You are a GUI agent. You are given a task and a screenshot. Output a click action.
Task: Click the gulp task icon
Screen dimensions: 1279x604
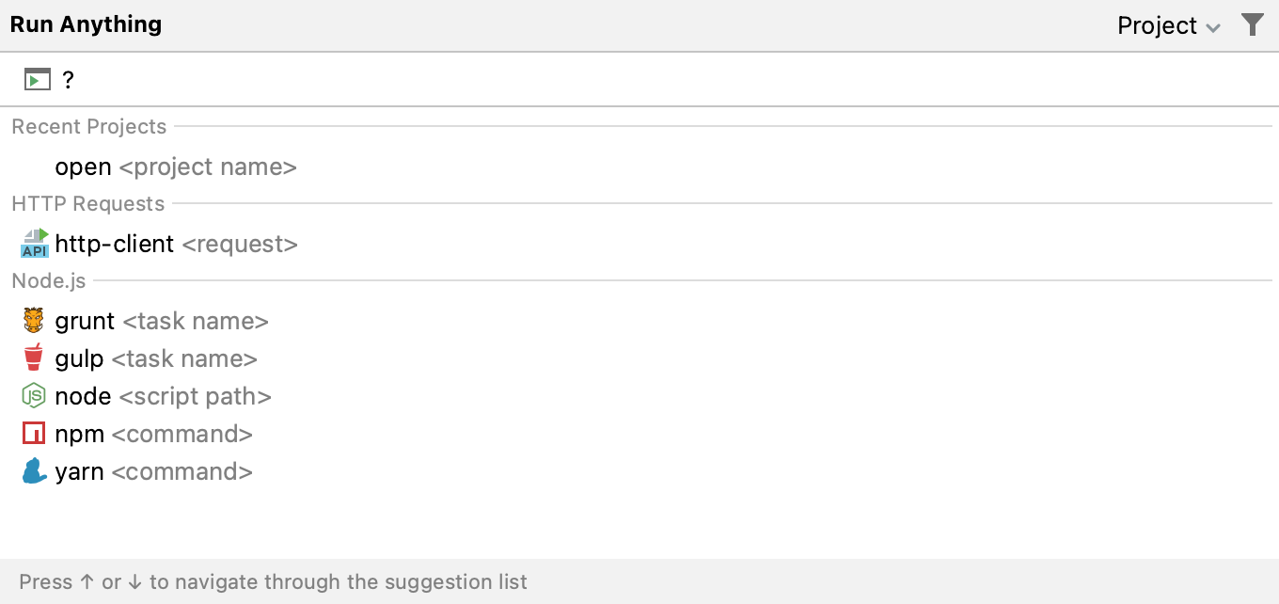pos(33,358)
